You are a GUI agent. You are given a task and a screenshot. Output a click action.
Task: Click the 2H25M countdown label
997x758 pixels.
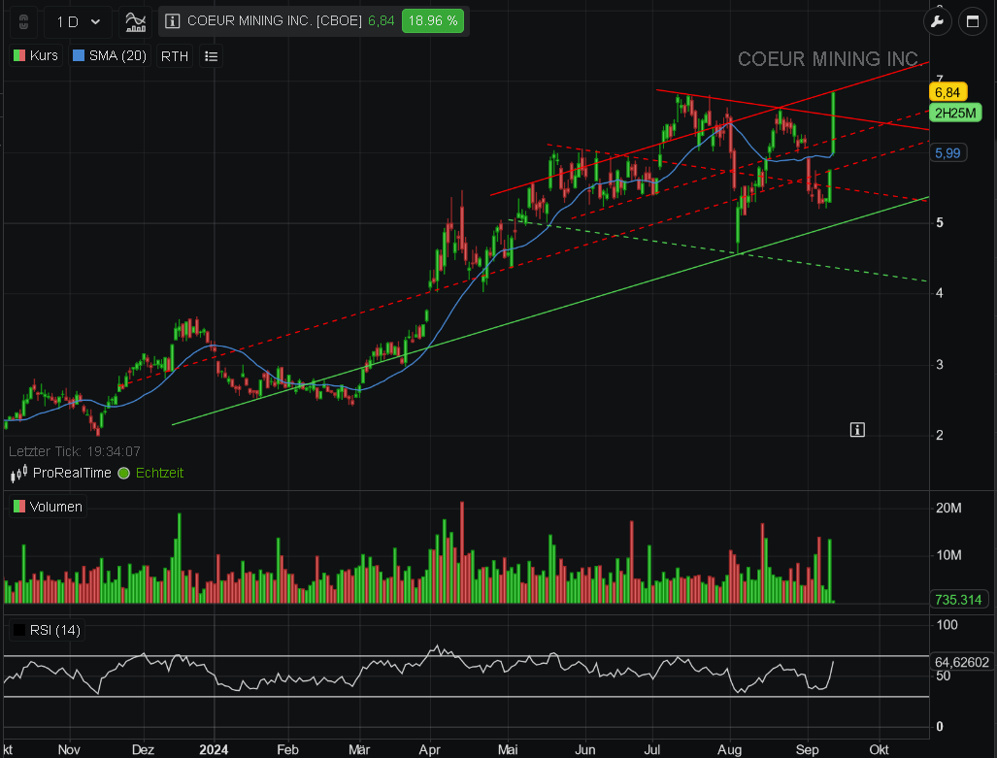pos(955,114)
